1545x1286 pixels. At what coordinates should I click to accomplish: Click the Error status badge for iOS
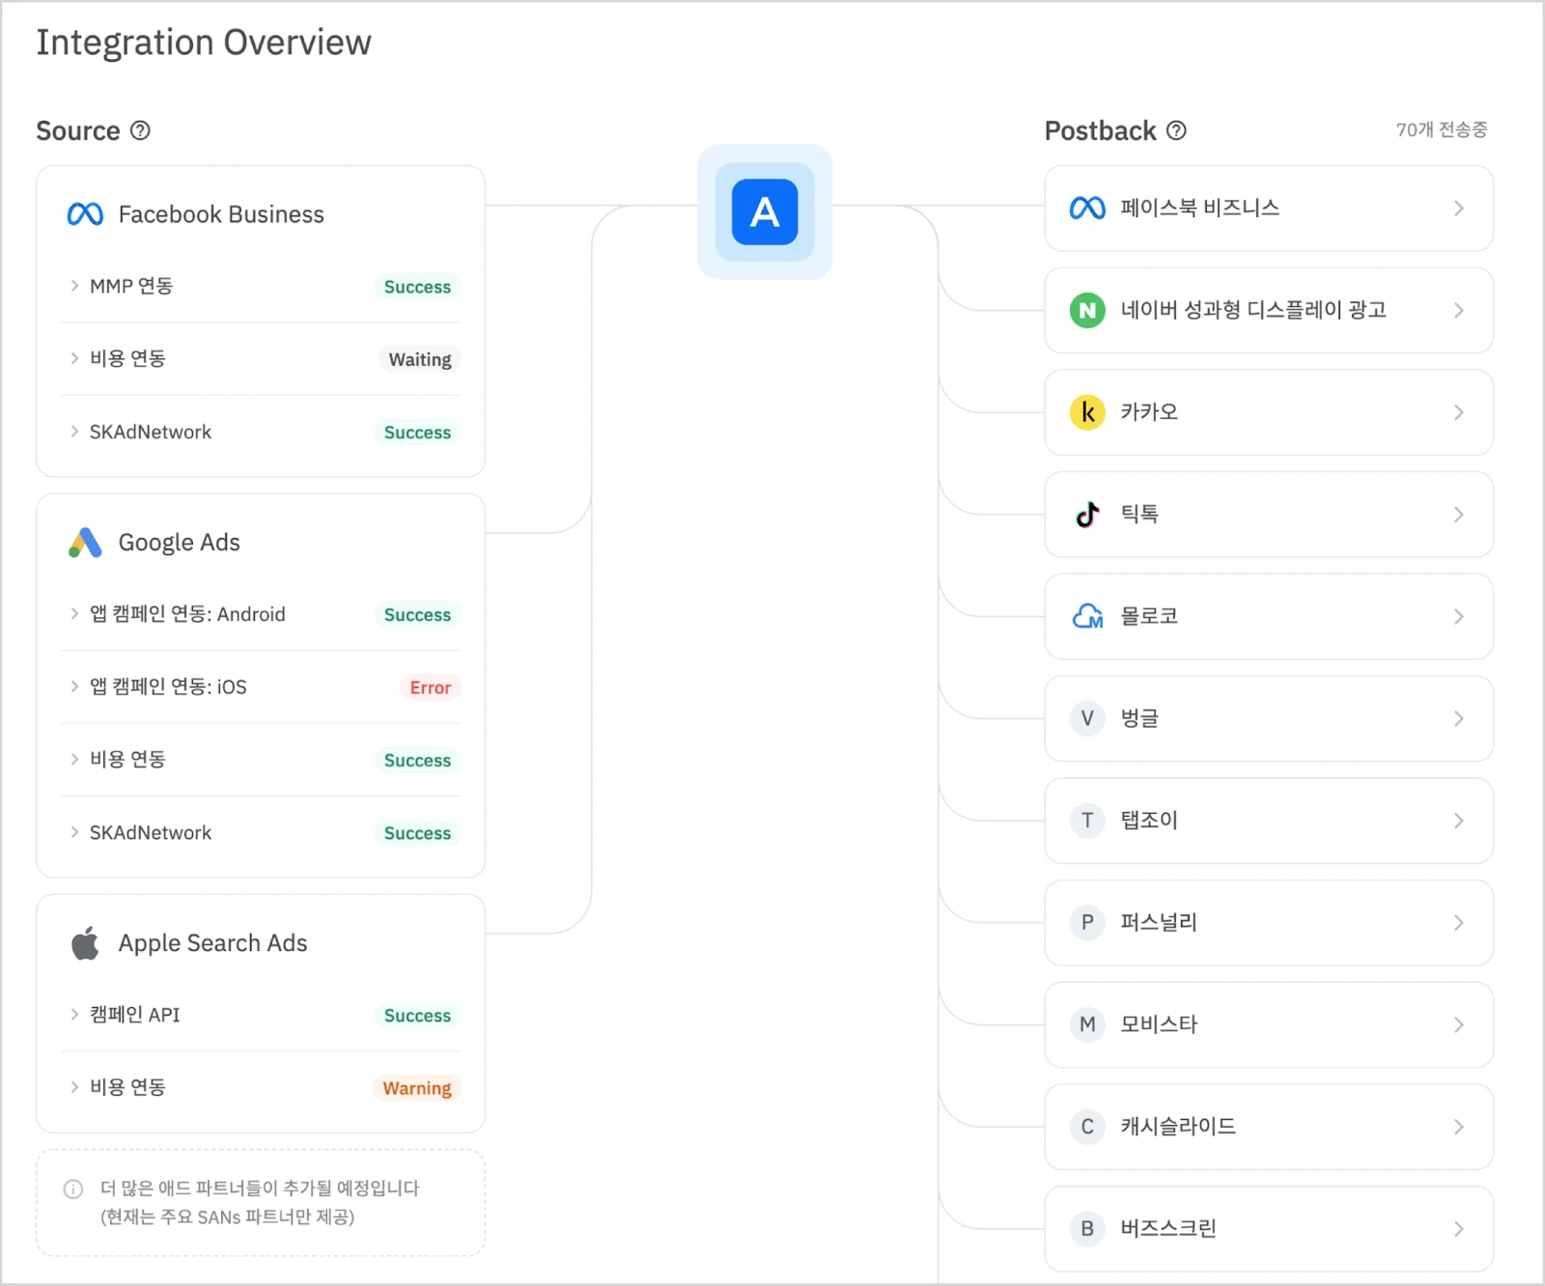430,687
